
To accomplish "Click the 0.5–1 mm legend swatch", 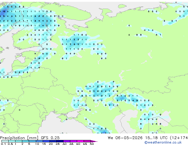I will (x=12, y=141).
